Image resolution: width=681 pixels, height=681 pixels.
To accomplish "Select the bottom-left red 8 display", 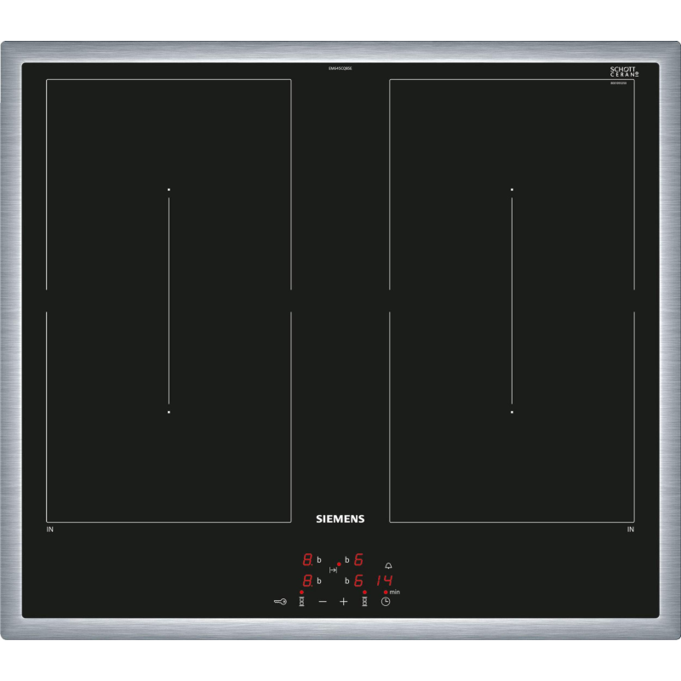I will point(307,581).
